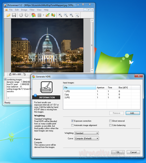Click the vertical scrollbar thumb in image view

92,45
